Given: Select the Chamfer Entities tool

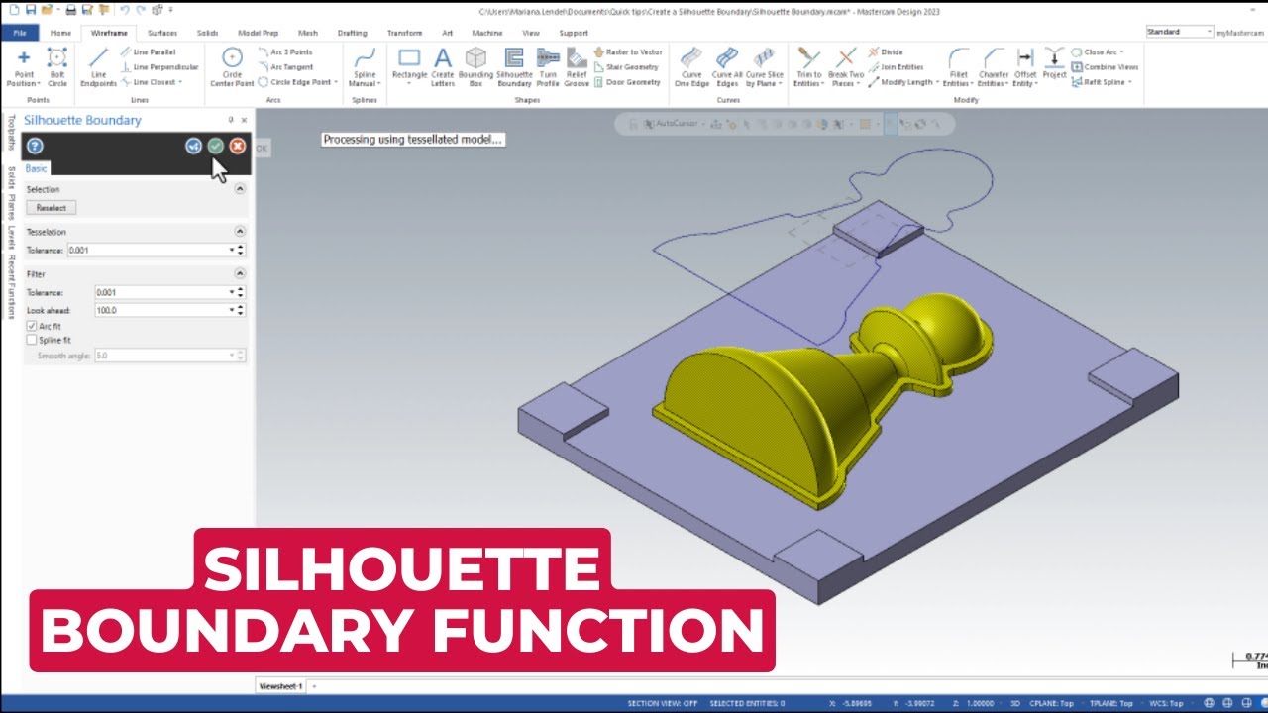Looking at the screenshot, I should [994, 67].
